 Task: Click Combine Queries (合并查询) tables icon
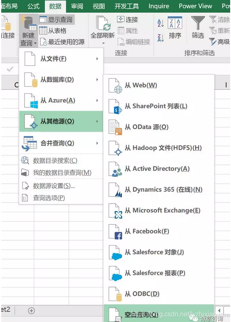tap(29, 144)
